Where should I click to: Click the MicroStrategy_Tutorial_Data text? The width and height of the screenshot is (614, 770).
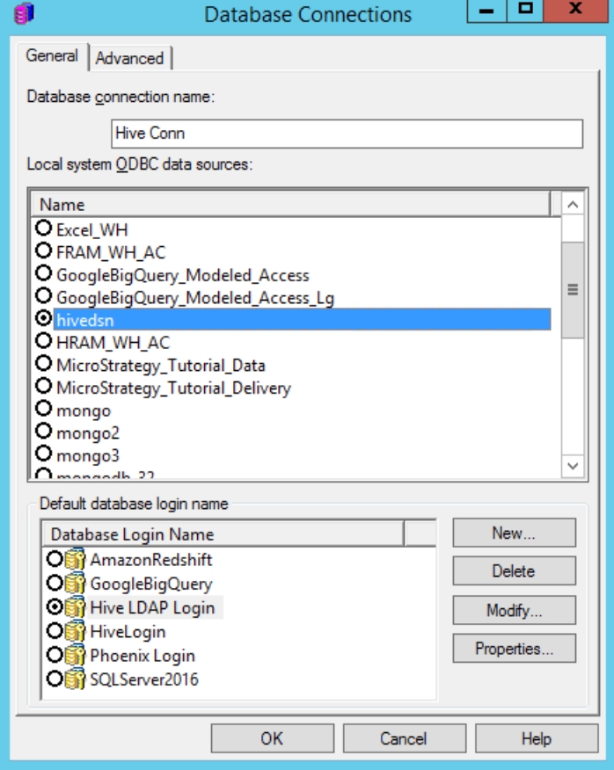coord(161,366)
